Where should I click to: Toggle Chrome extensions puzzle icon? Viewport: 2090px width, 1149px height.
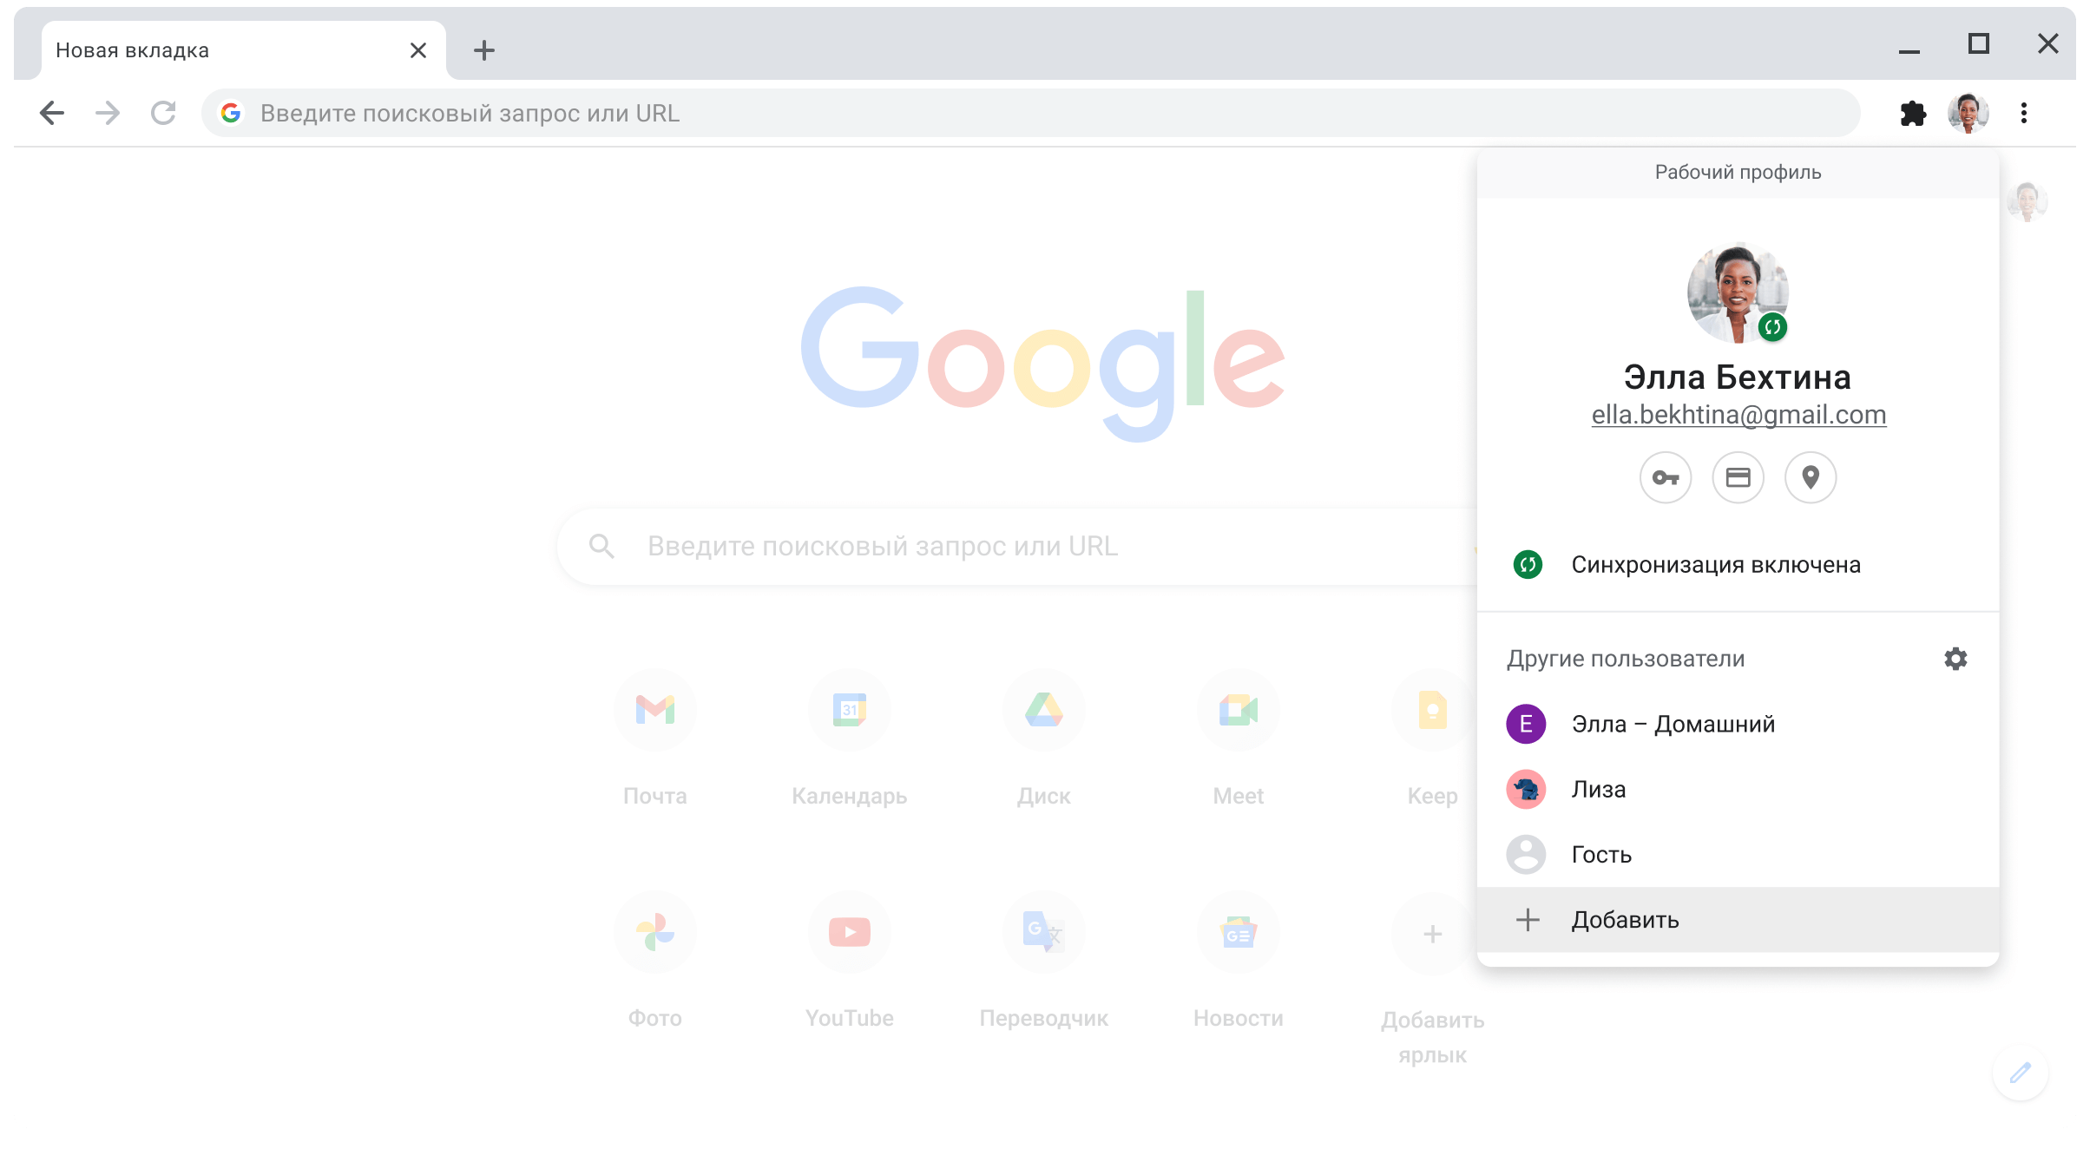pyautogui.click(x=1912, y=115)
